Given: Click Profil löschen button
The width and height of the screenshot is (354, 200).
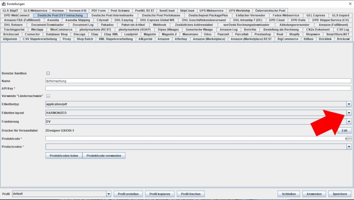Looking at the screenshot, I should [x=191, y=194].
